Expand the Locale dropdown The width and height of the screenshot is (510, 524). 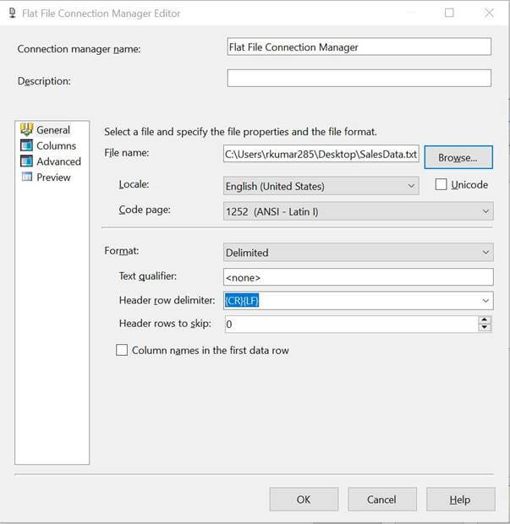(x=321, y=186)
